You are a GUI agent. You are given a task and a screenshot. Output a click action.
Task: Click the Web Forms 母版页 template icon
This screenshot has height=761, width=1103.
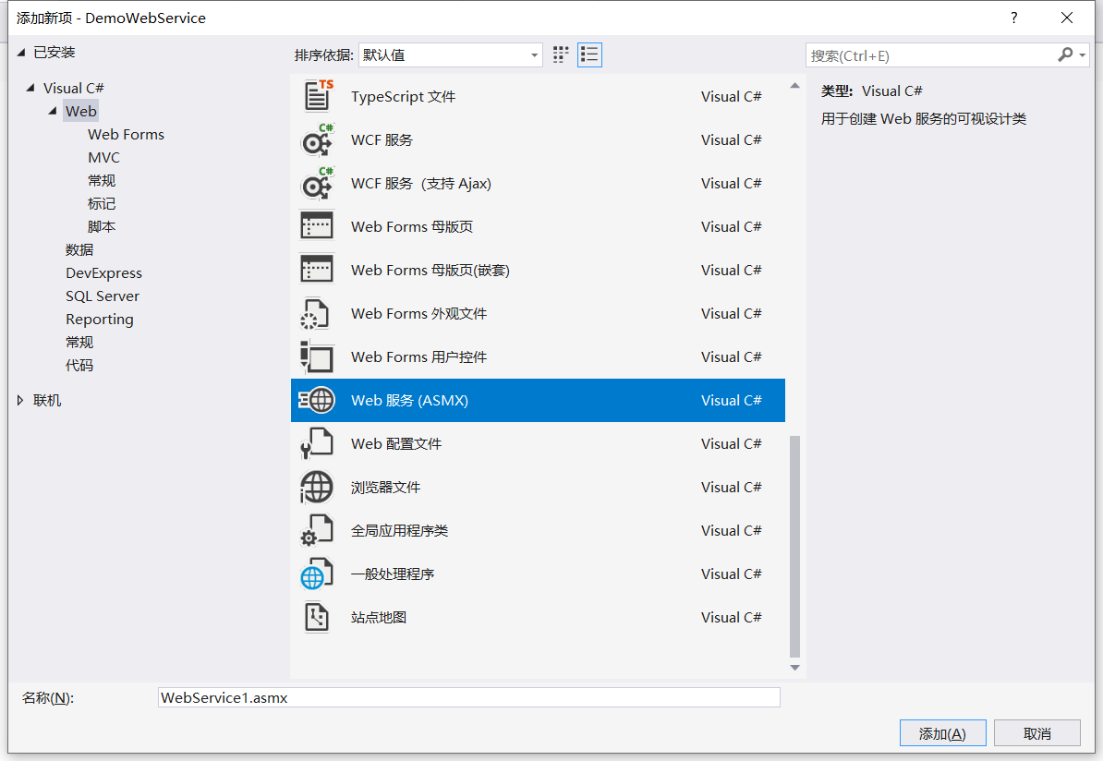tap(317, 226)
